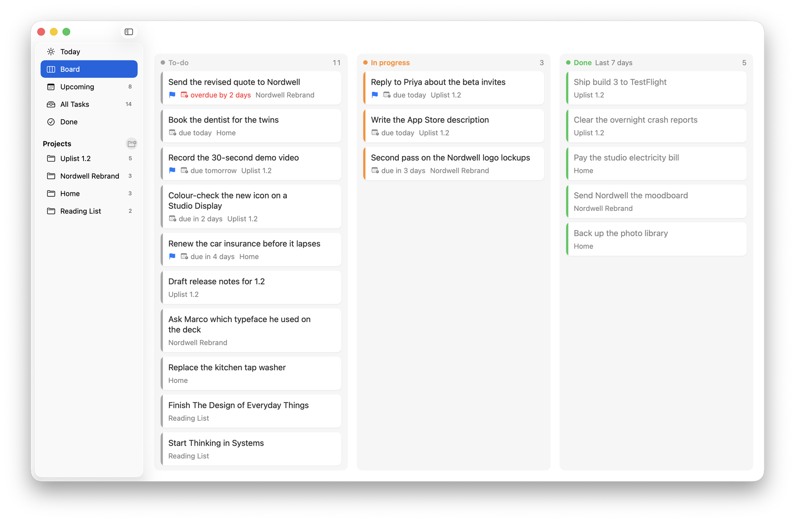Open the Start Thinking in Systems card
The image size is (795, 522).
click(x=251, y=449)
